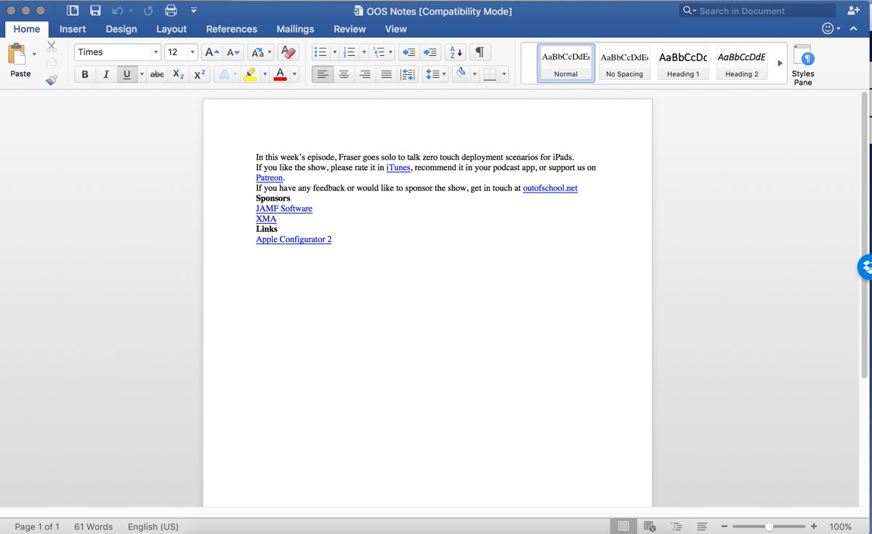Switch to web layout view in status bar

coord(649,526)
